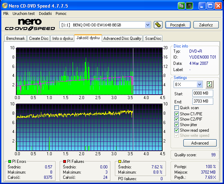Click the green refresh arrows icon
The image size is (224, 184).
click(209, 84)
